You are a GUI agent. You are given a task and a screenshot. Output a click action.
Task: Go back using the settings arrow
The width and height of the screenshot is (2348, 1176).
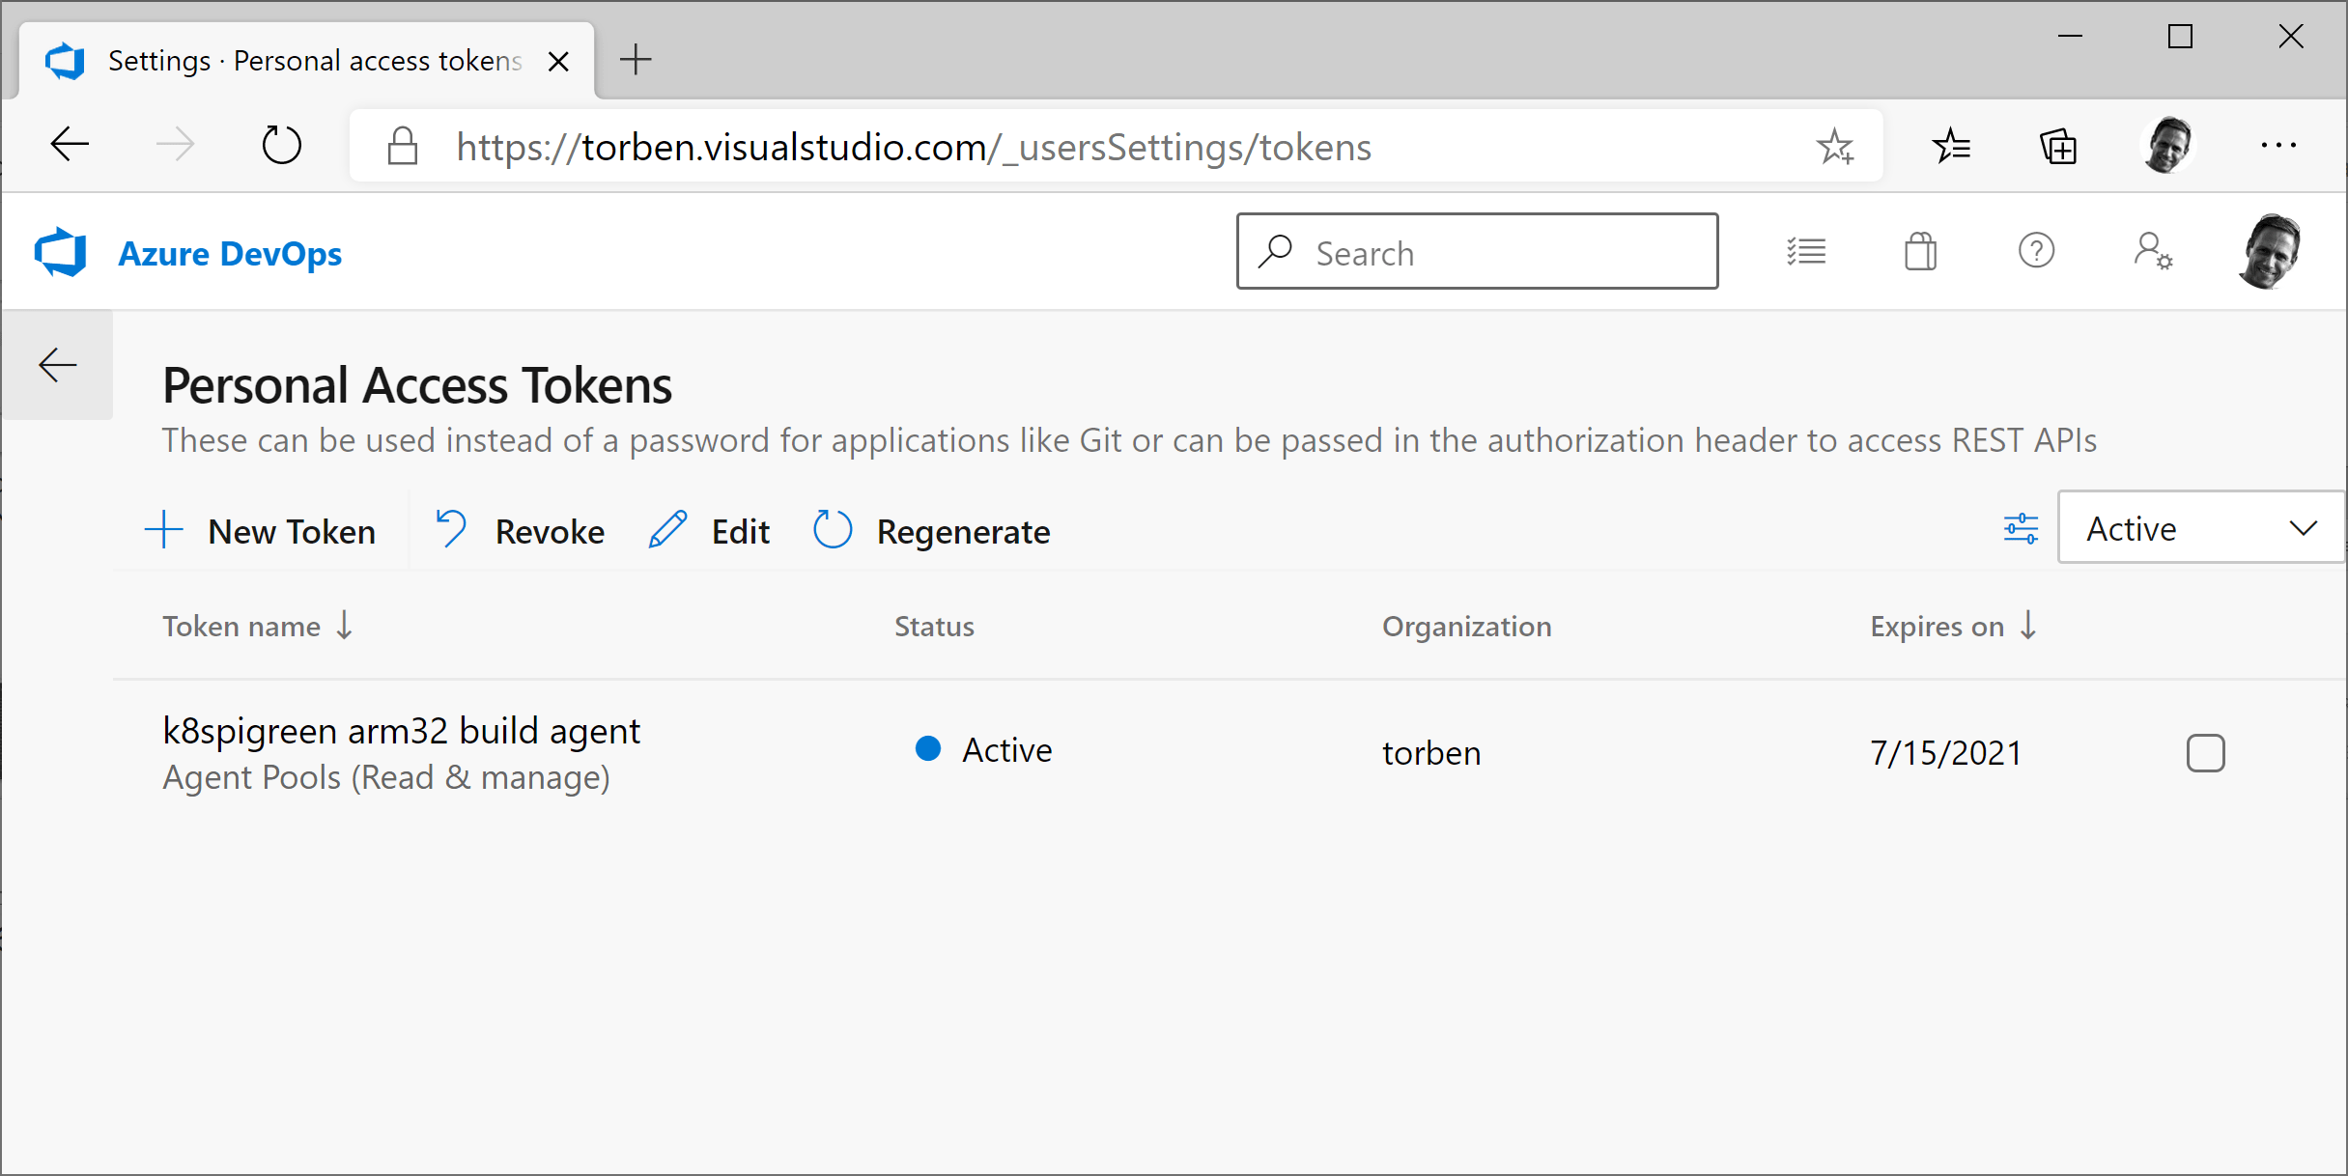coord(58,365)
